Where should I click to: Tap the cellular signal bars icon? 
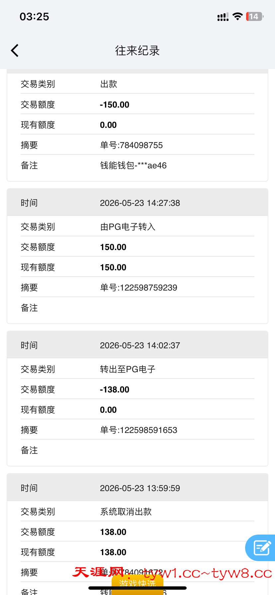coord(223,17)
